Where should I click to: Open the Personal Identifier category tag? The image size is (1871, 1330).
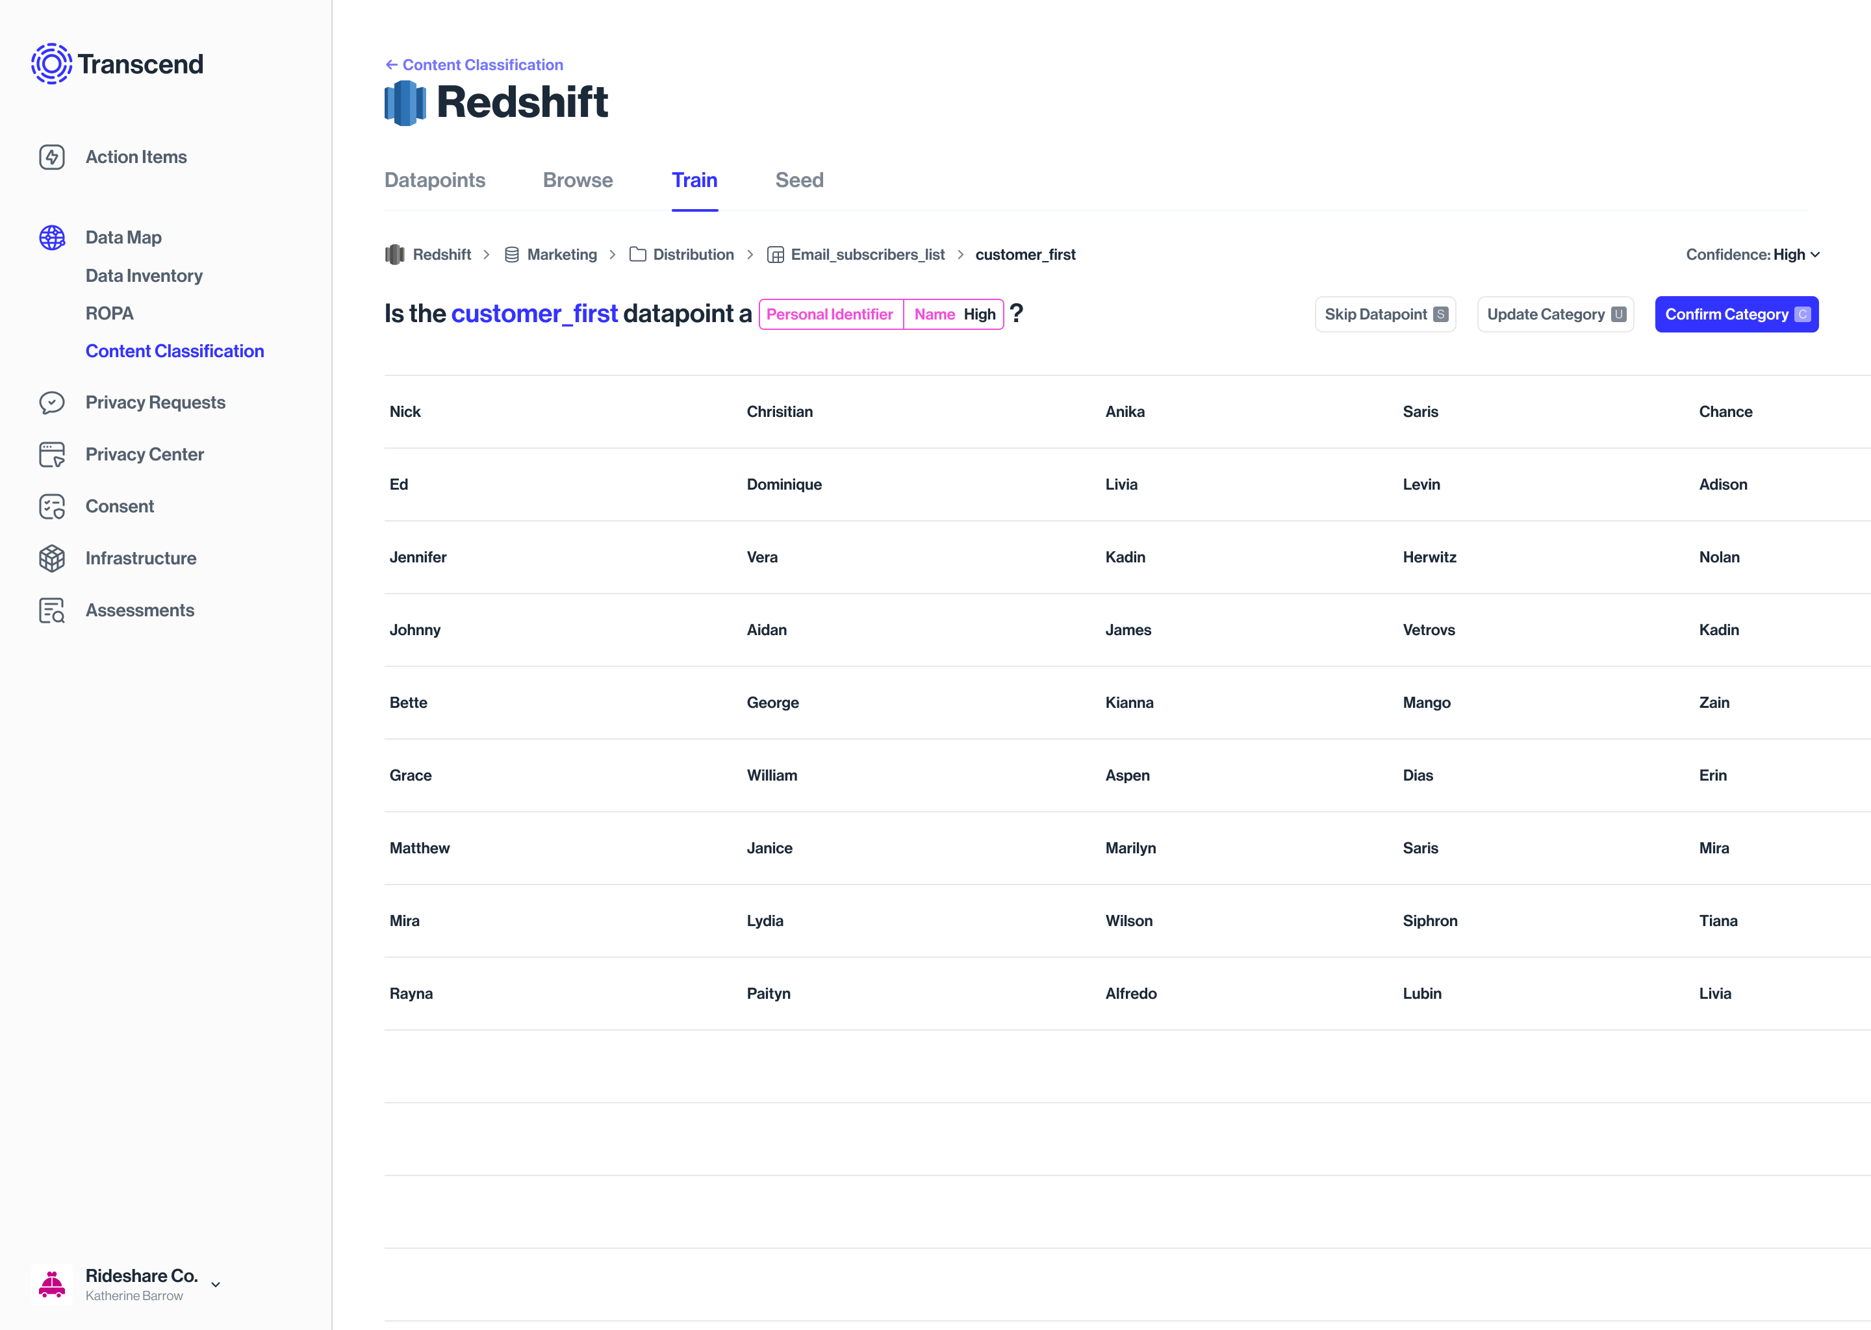point(829,314)
